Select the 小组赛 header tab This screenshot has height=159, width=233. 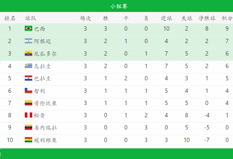pyautogui.click(x=119, y=6)
